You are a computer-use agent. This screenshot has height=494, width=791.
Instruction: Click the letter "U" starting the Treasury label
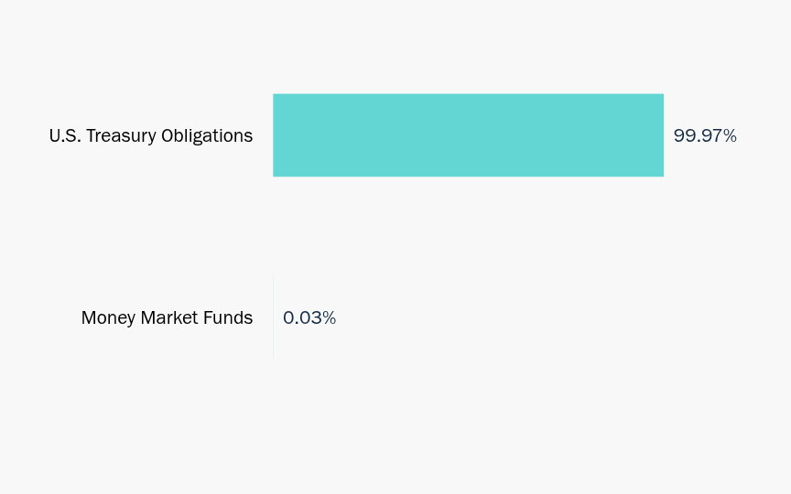55,135
